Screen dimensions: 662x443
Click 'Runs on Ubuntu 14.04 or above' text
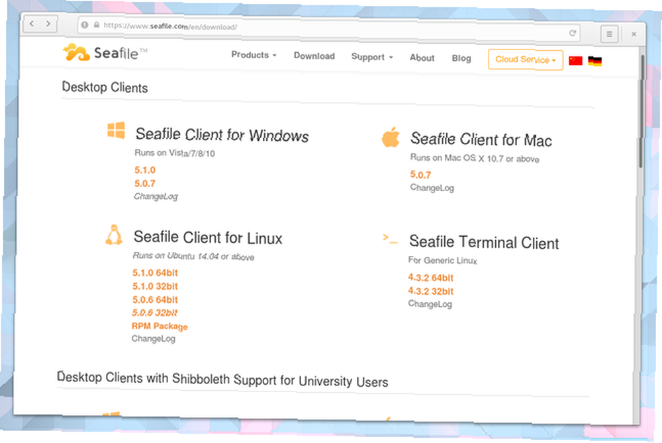(194, 256)
